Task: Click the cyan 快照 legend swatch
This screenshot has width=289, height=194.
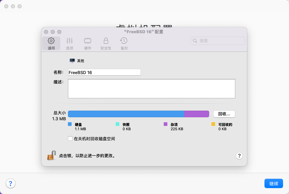Action: (117, 124)
